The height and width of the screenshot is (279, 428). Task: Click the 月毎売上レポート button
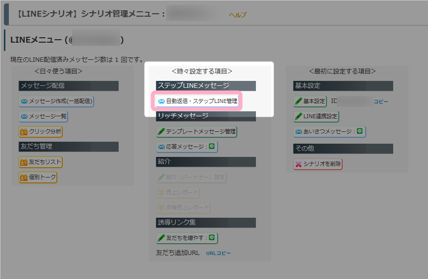[183, 208]
